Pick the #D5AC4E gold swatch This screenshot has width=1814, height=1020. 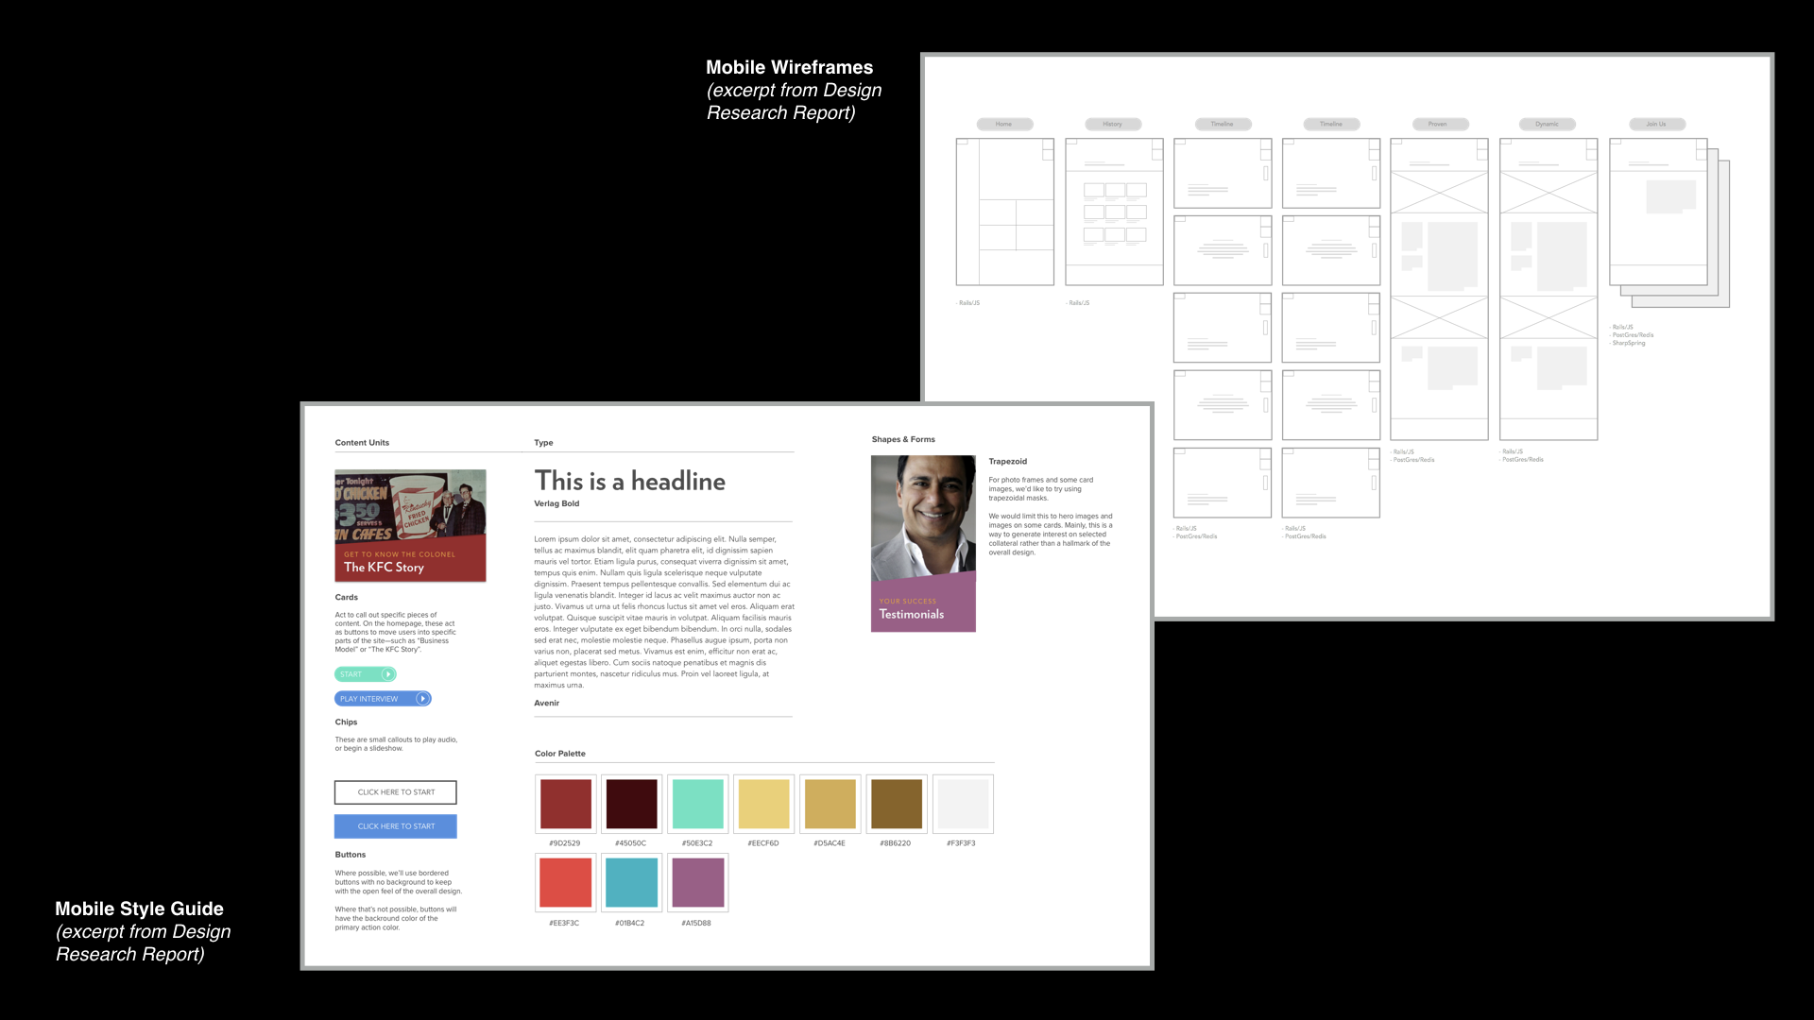pyautogui.click(x=830, y=804)
